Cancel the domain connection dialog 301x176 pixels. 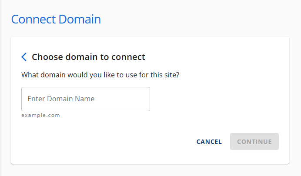click(x=209, y=142)
